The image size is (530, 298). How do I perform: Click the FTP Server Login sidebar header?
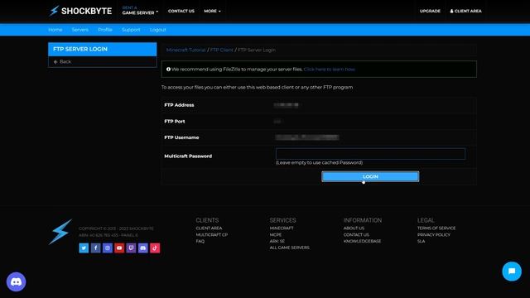103,49
